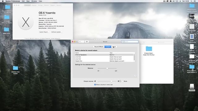Screen dimensions: 198x111
Task: Open the Help menu
Action: (40, 1)
